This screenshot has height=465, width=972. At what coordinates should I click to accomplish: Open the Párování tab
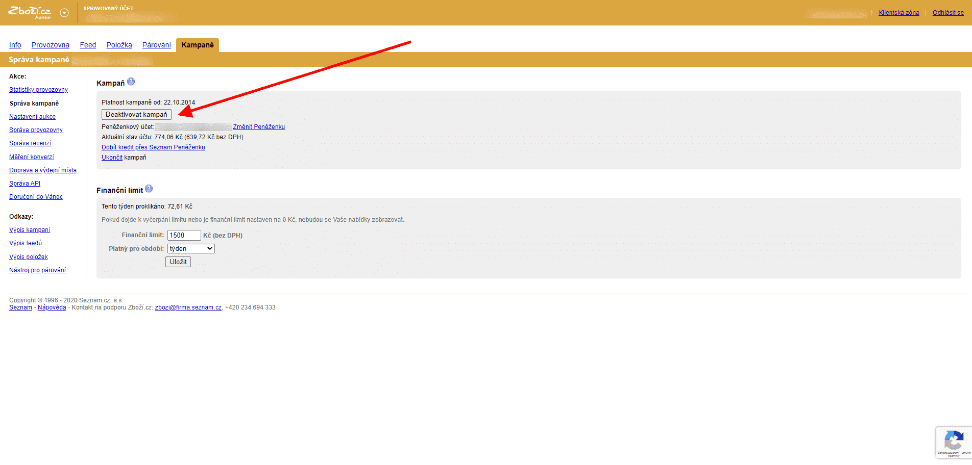tap(156, 45)
